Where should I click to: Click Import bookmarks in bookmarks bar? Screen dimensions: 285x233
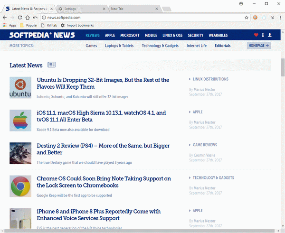pyautogui.click(x=77, y=25)
